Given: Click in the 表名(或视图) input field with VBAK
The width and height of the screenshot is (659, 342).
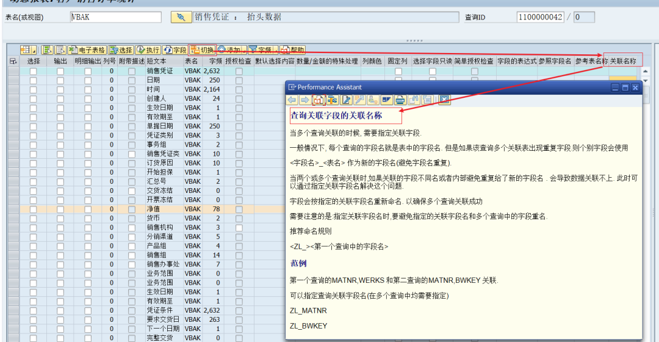Looking at the screenshot, I should (x=116, y=17).
